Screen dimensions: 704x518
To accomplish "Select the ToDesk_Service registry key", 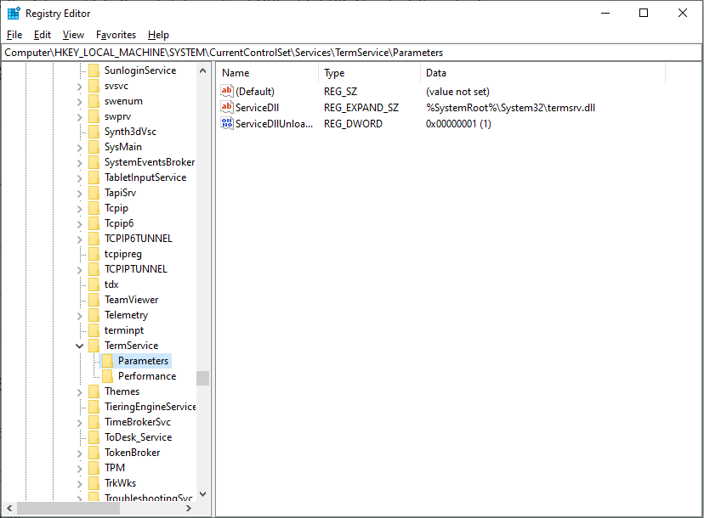I will 138,437.
